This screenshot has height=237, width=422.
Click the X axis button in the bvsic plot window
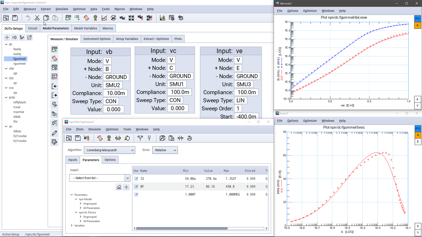tap(418, 226)
